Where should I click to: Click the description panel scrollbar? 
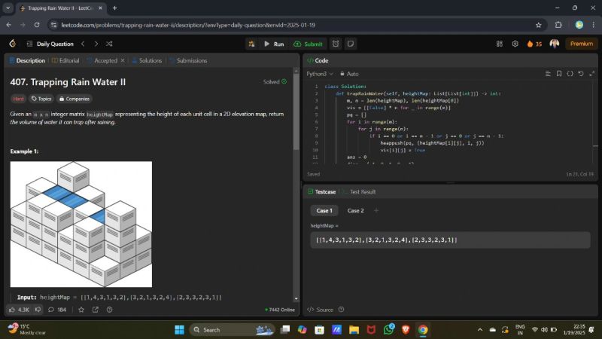[x=296, y=111]
